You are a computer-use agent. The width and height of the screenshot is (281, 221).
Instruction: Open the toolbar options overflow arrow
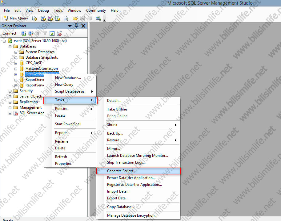click(104, 19)
